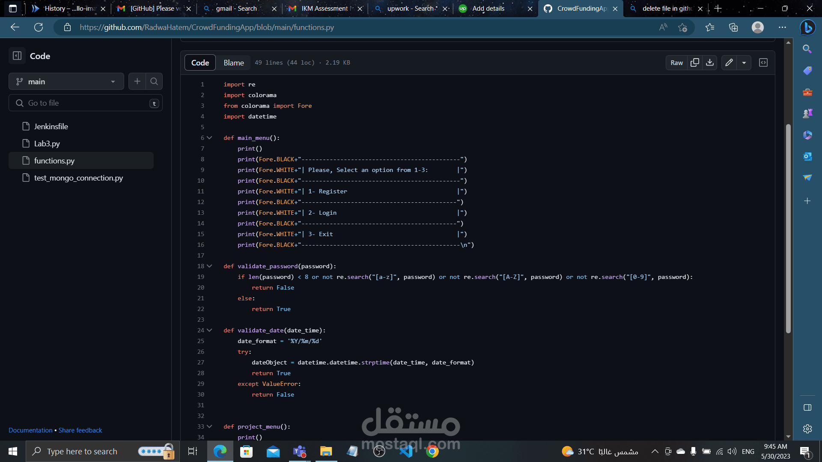Switch to the IKM Assessment browser tab
The width and height of the screenshot is (822, 462).
pyautogui.click(x=325, y=9)
